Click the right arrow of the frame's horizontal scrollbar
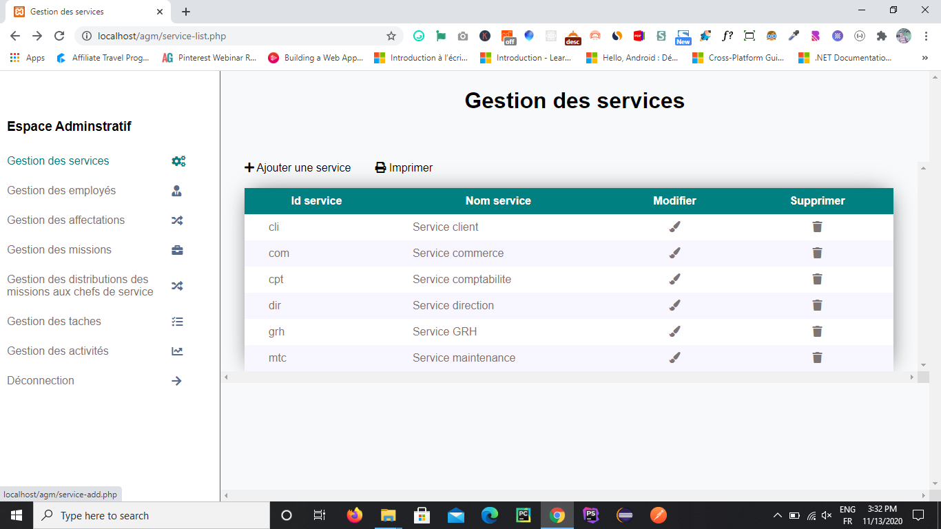The image size is (941, 529). coord(912,377)
